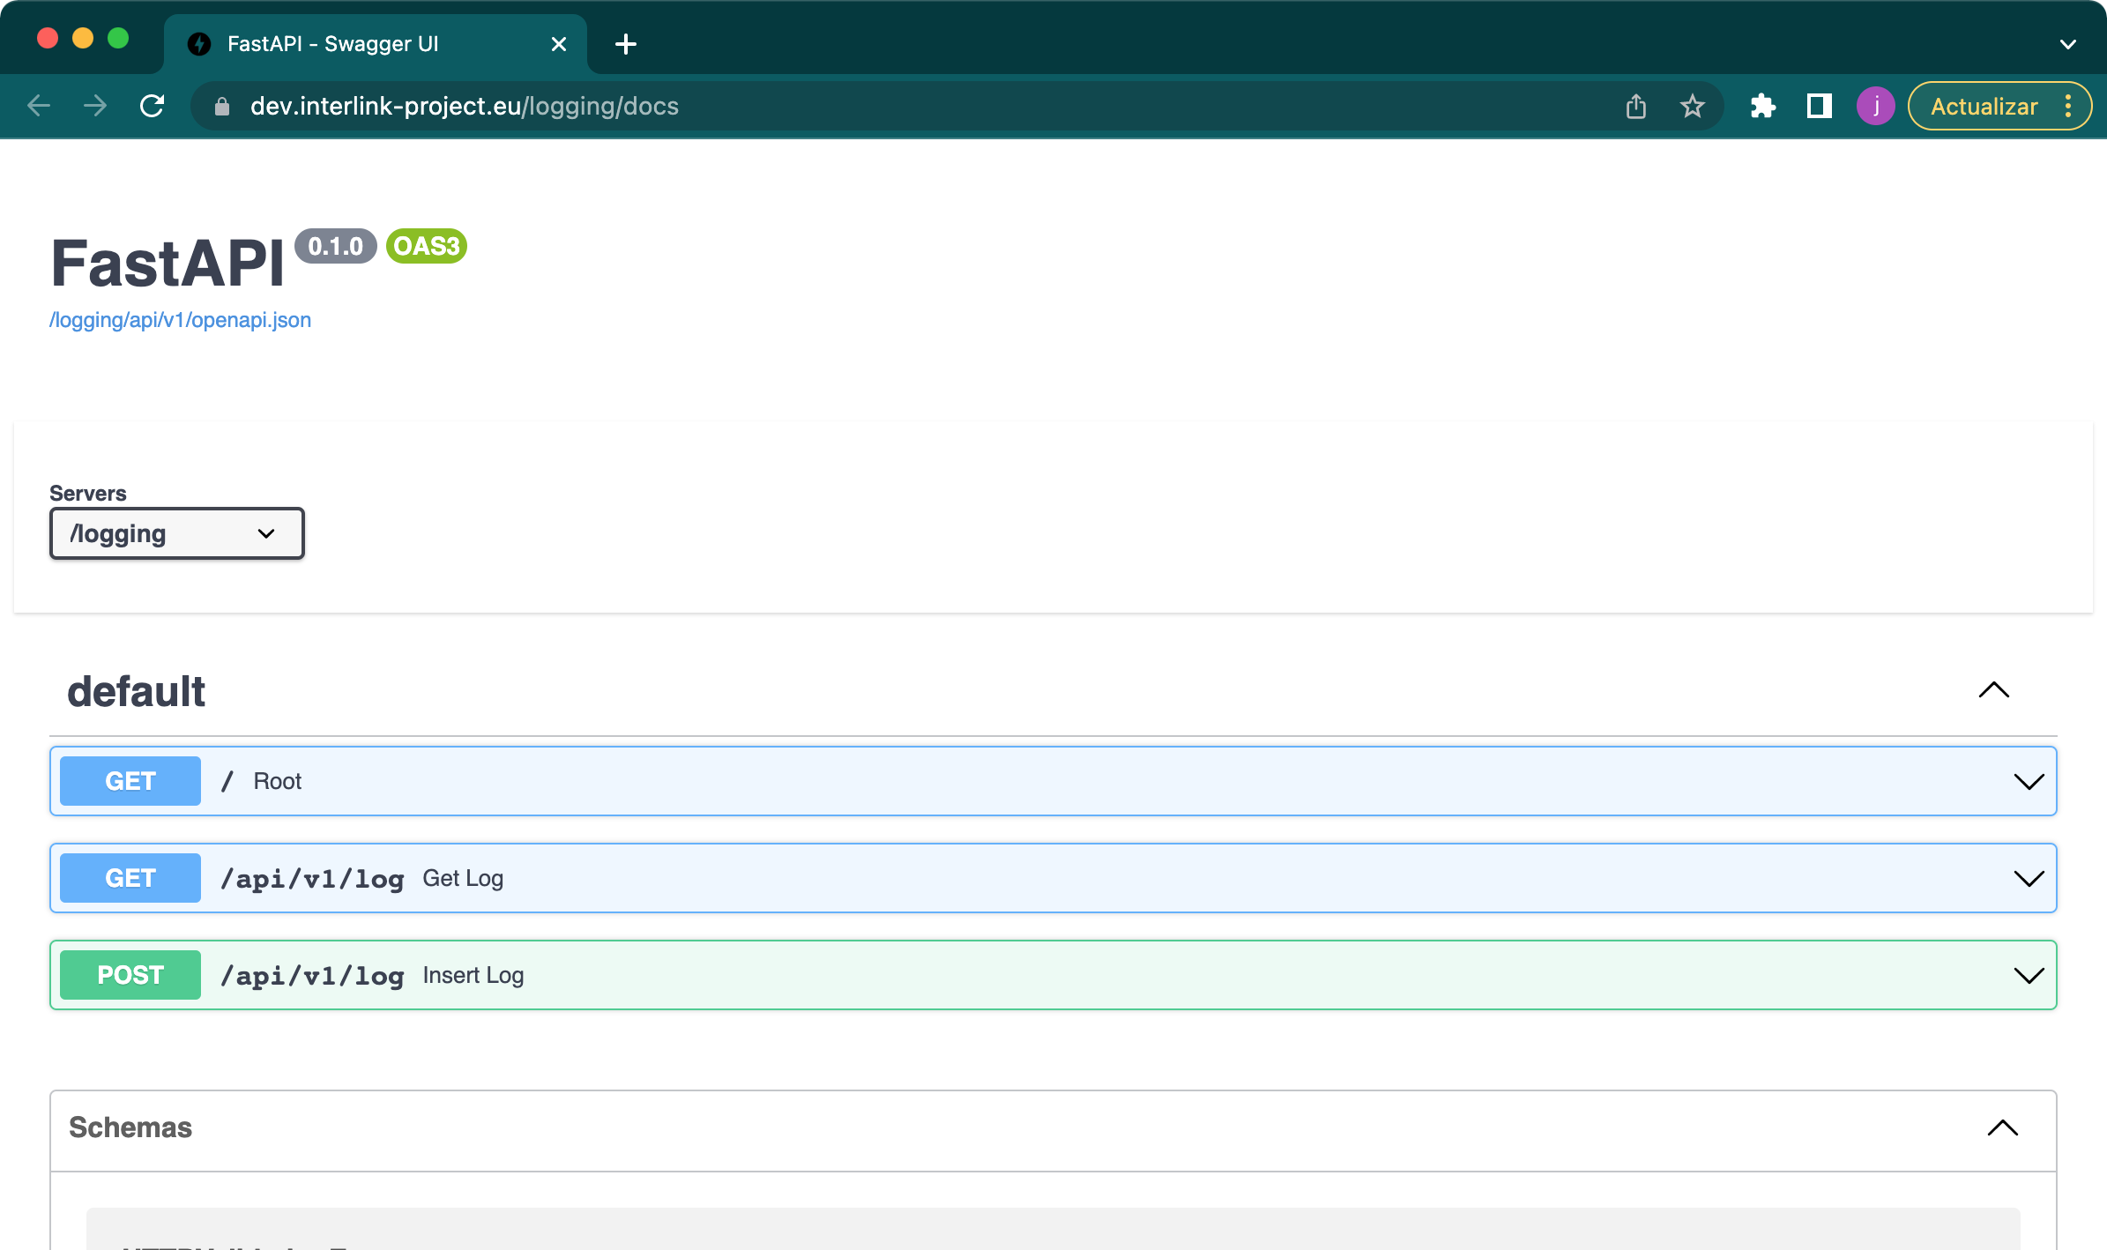This screenshot has height=1250, width=2107.
Task: Share this page via the share icon
Action: click(x=1636, y=107)
